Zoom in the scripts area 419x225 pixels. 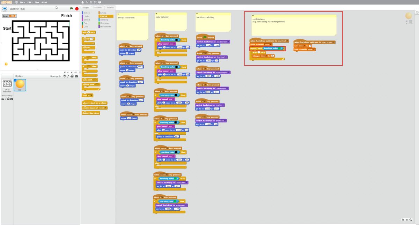click(411, 220)
